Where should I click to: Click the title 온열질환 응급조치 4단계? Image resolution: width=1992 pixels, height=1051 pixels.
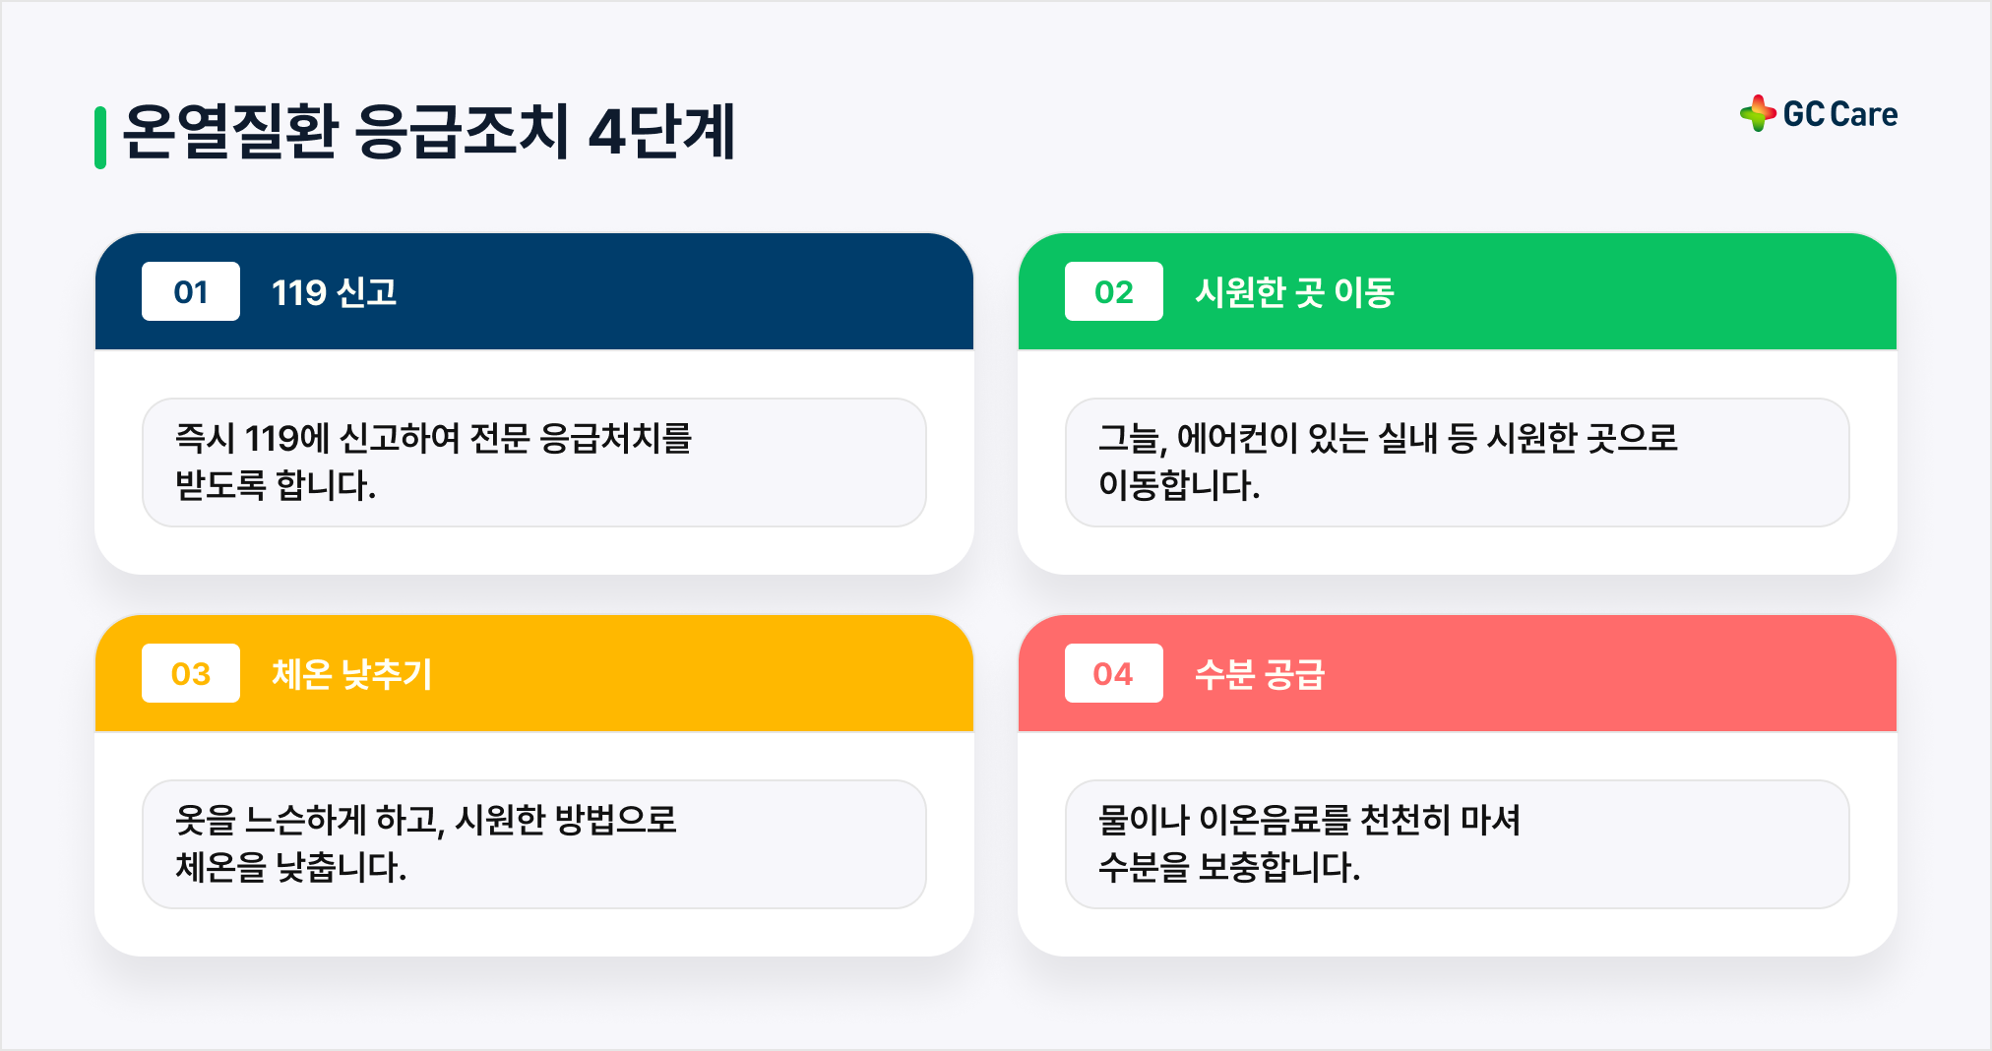point(429,132)
